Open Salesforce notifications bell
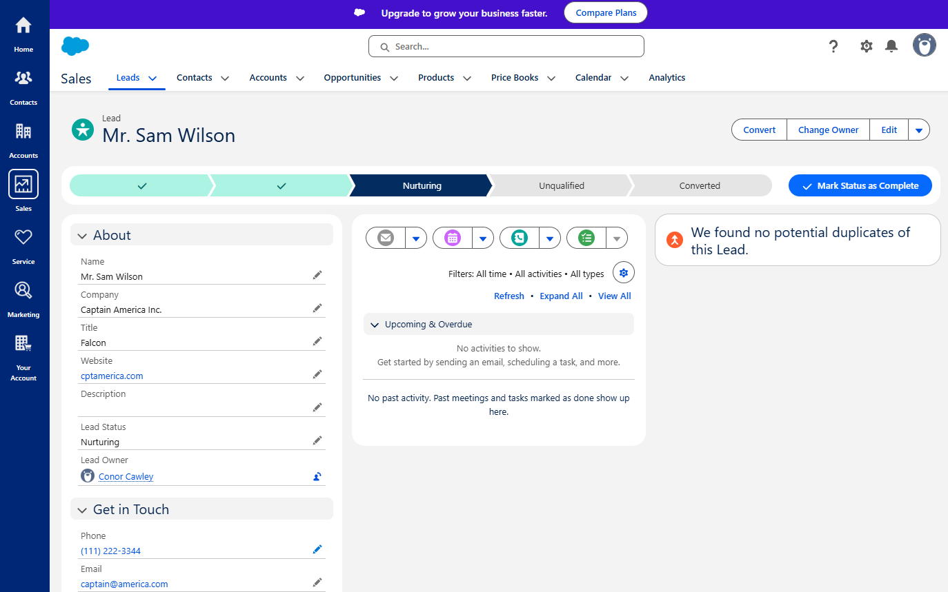This screenshot has height=592, width=948. [891, 46]
